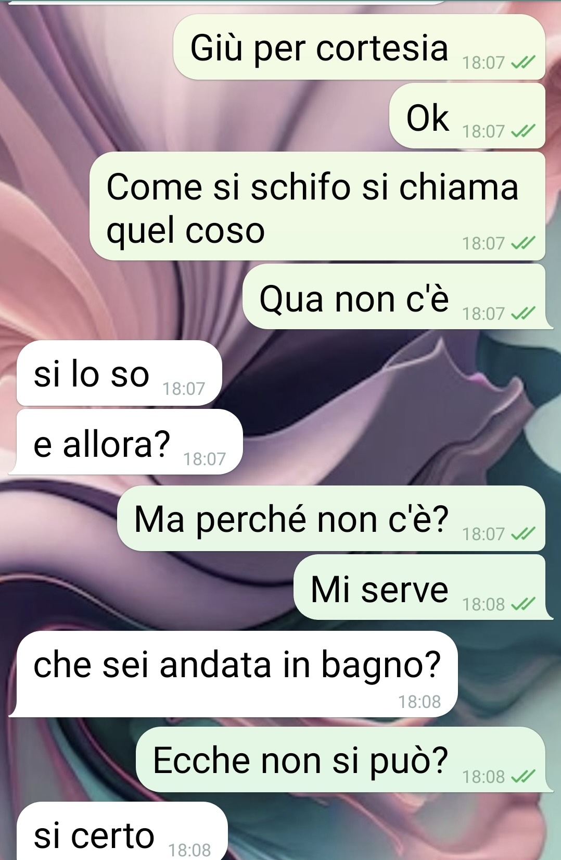561x860 pixels.
Task: Tap read ticks on 'Come si schifo' message
Action: coord(523,243)
